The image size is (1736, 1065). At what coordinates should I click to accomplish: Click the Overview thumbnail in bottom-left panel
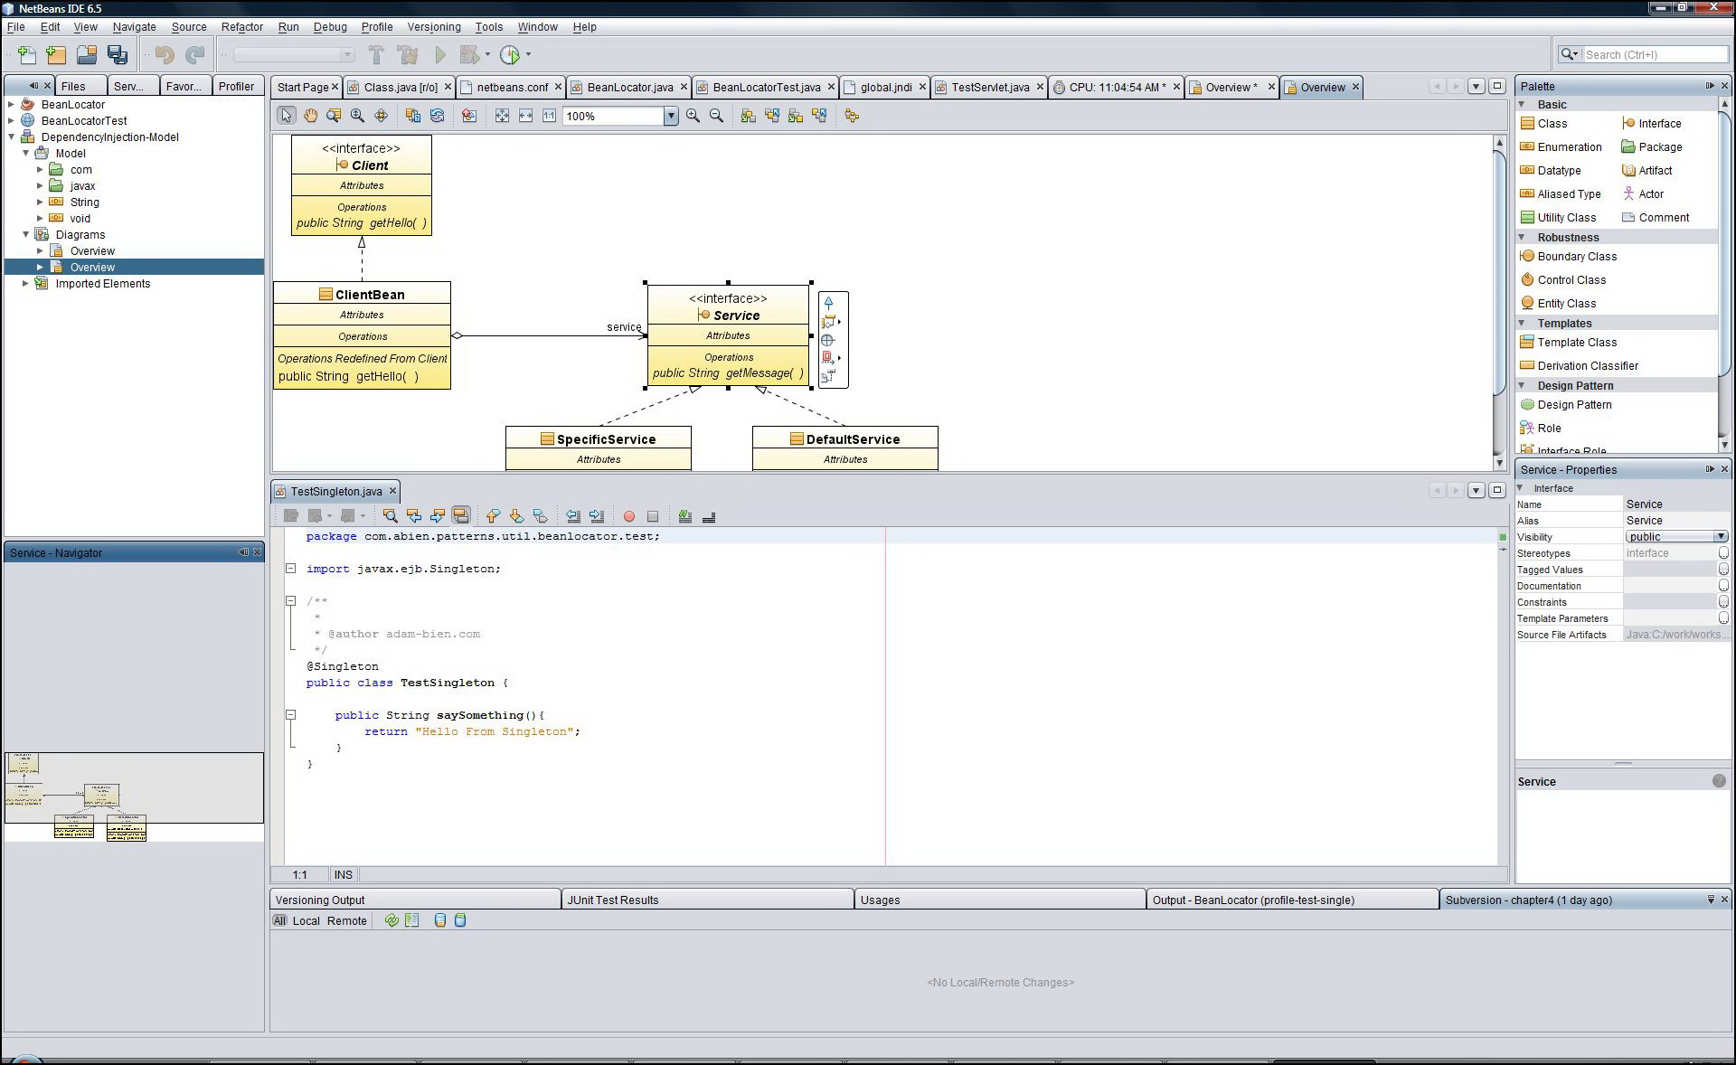[x=131, y=798]
